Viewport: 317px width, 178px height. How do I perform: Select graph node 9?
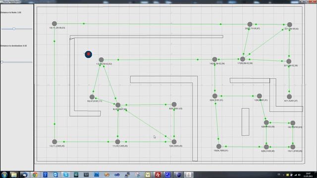coord(118,105)
